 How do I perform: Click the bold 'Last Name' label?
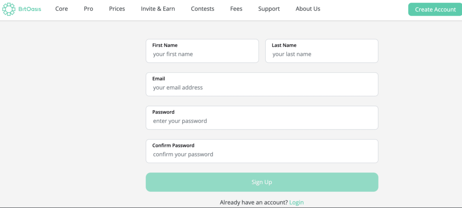(x=284, y=45)
